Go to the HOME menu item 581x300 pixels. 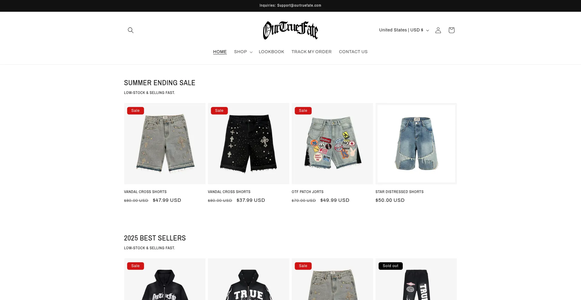click(x=220, y=52)
